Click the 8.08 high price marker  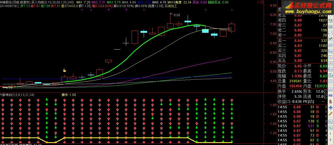177,15
